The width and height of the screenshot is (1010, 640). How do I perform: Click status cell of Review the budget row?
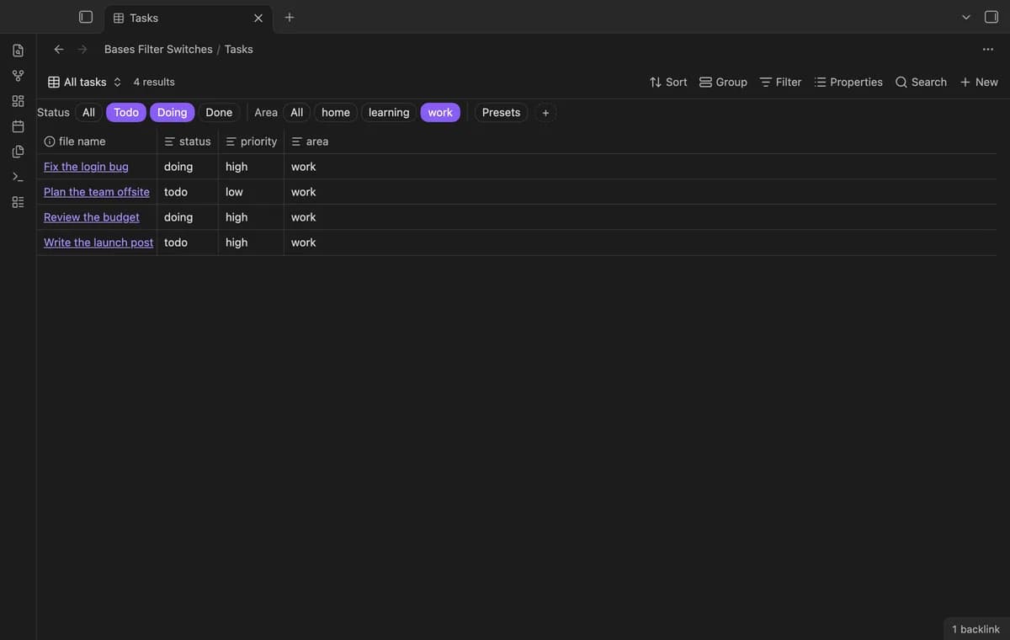click(x=188, y=217)
